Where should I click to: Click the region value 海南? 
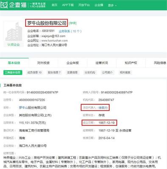[22, 138]
